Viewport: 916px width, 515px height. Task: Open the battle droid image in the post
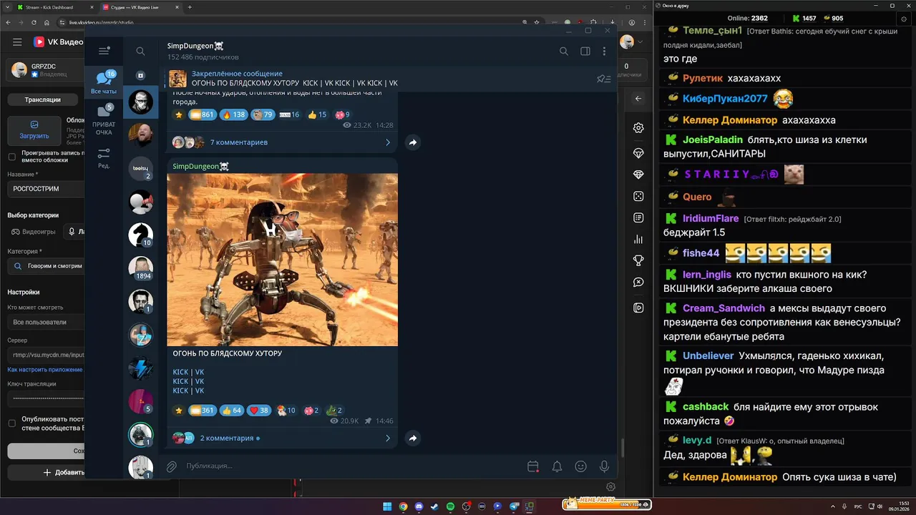click(x=283, y=260)
